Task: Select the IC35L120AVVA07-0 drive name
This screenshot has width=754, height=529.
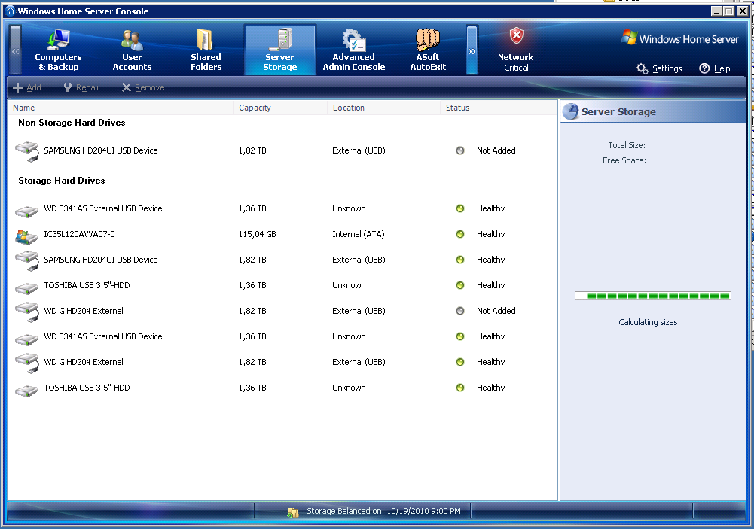Action: (x=79, y=234)
